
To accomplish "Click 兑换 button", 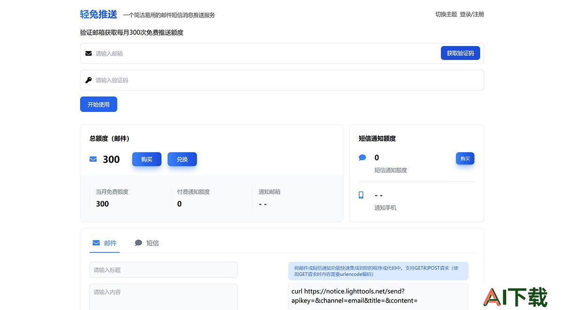I will (x=182, y=159).
